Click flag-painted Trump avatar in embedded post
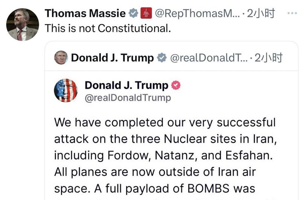Screen dimensions: 301x200 point(66,90)
